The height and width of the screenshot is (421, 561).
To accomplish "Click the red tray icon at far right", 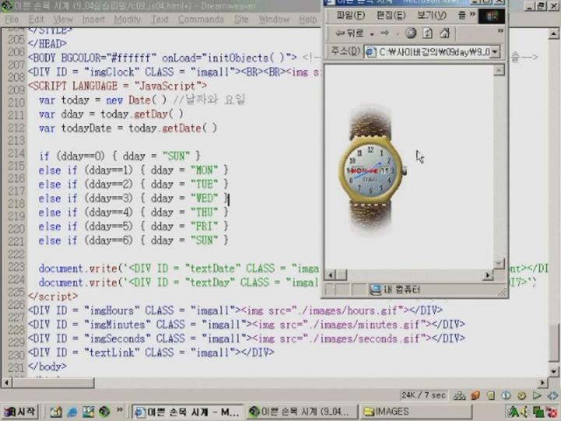I will click(x=552, y=412).
